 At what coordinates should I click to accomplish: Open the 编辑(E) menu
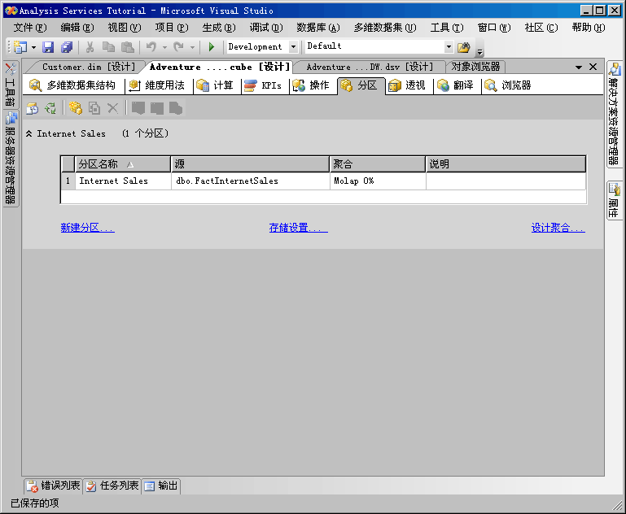click(77, 28)
